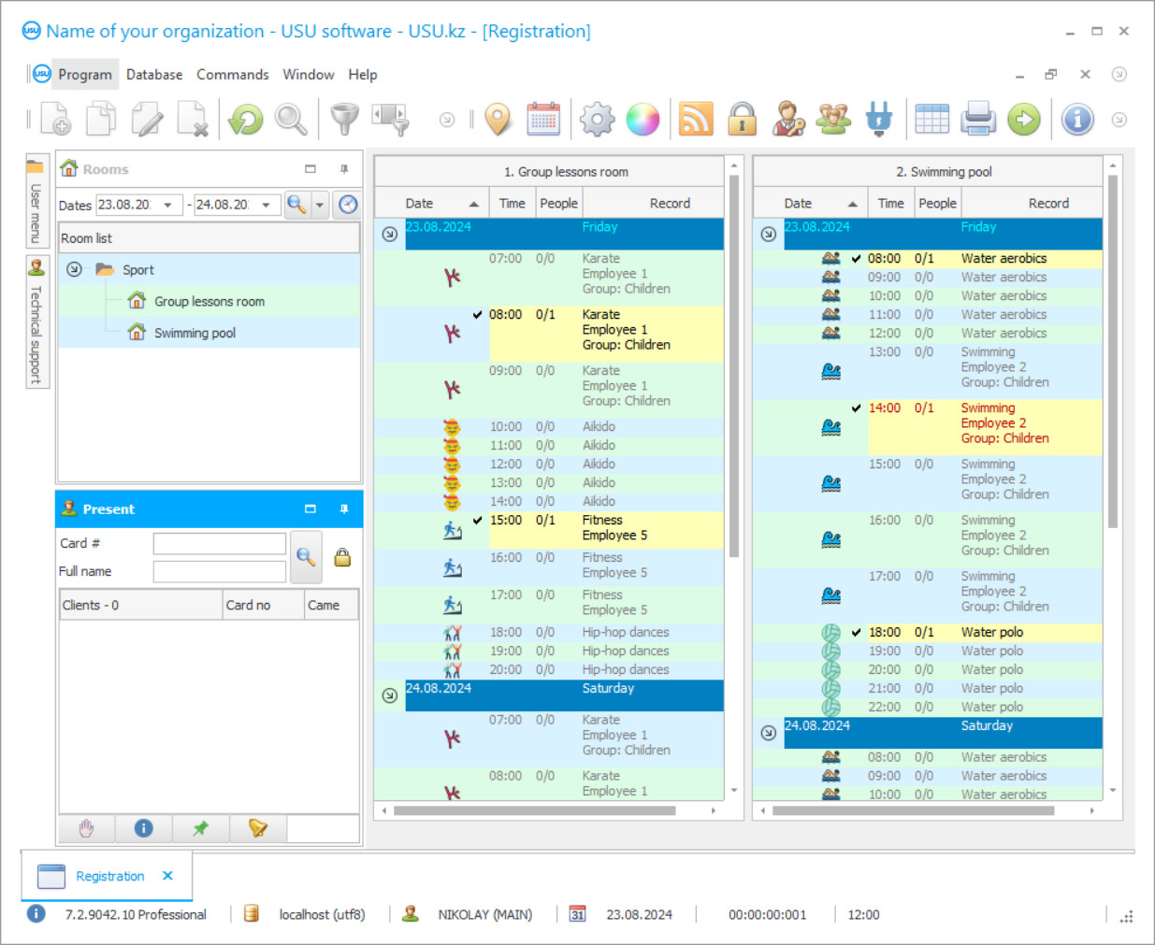Click the funnel filter toolbar icon

coord(344,120)
